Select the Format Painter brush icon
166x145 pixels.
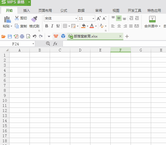click(x=34, y=19)
